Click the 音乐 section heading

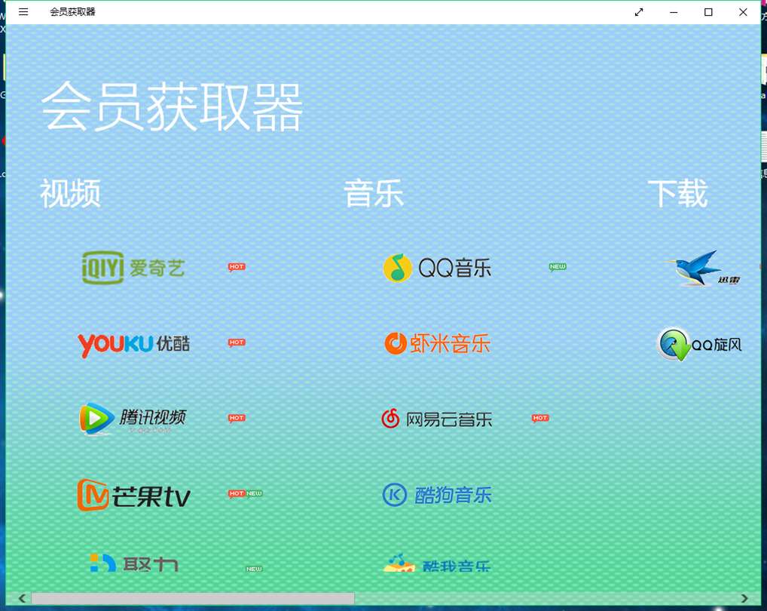(374, 193)
